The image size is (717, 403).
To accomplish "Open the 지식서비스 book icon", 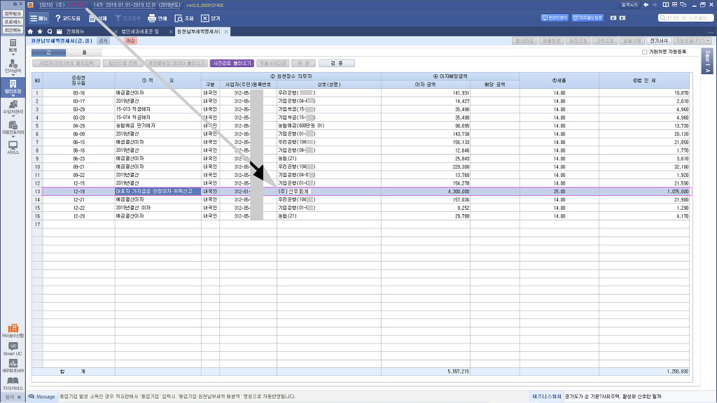I will point(13,383).
